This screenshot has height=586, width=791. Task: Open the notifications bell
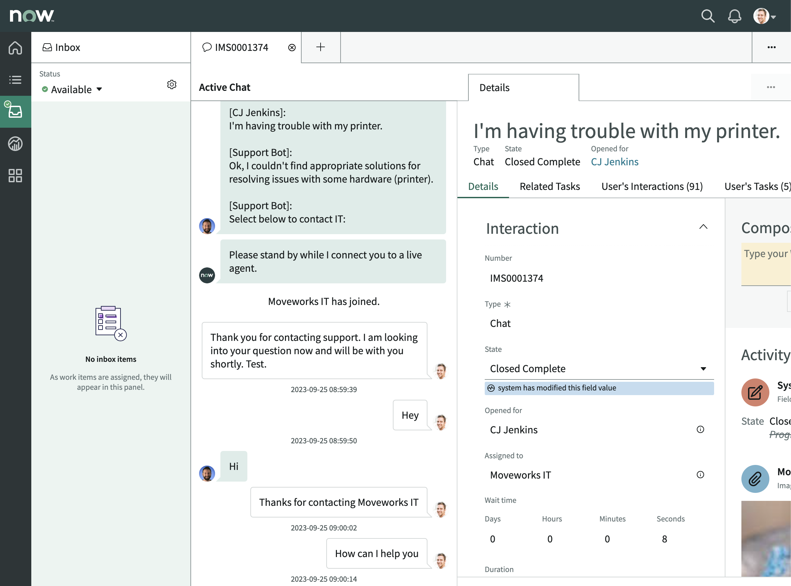(734, 16)
